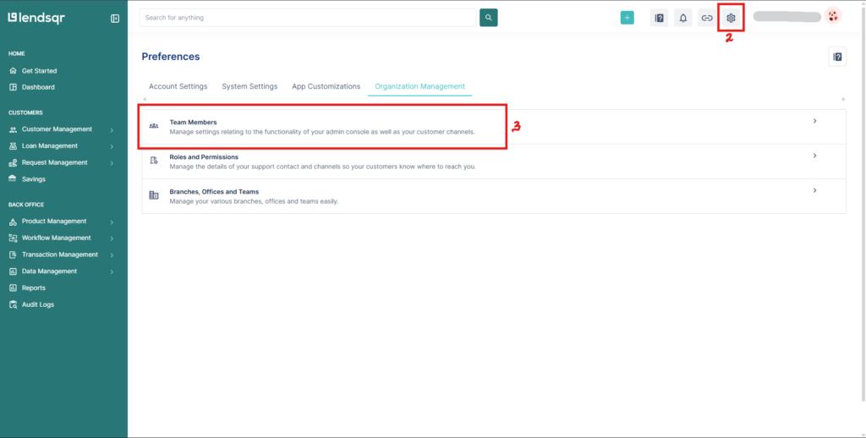This screenshot has width=866, height=438.
Task: Open notifications bell
Action: click(683, 18)
